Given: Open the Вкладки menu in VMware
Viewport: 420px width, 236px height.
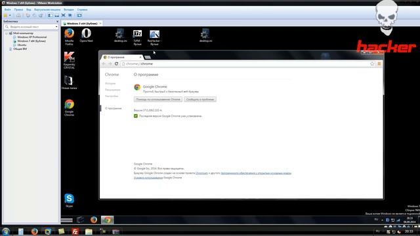Looking at the screenshot, I should [x=68, y=10].
